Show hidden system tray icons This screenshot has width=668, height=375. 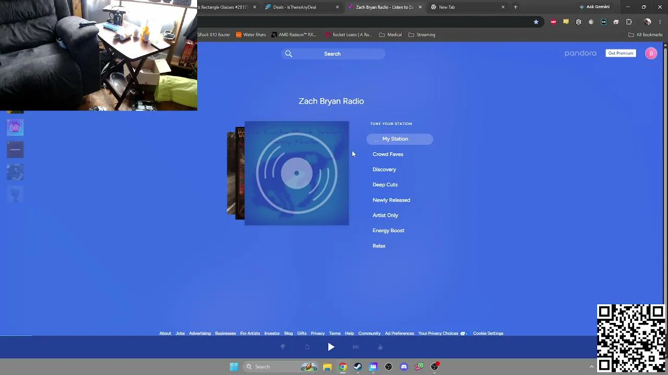coord(592,367)
